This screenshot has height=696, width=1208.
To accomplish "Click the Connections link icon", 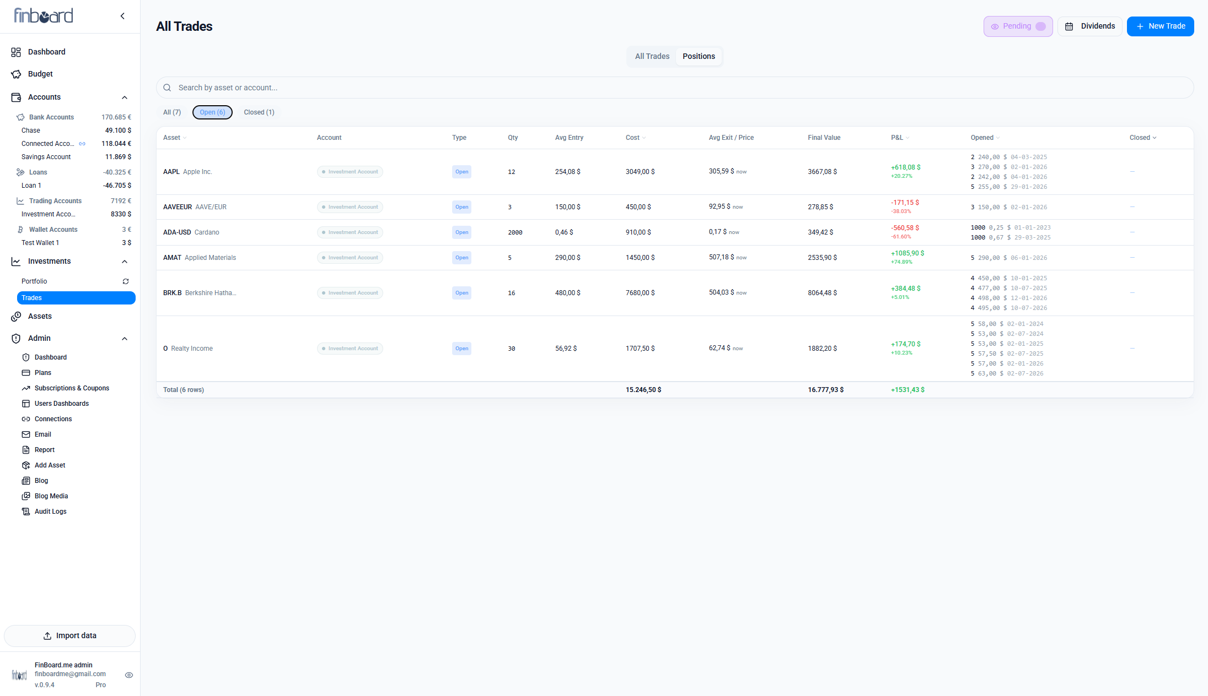I will pyautogui.click(x=26, y=419).
